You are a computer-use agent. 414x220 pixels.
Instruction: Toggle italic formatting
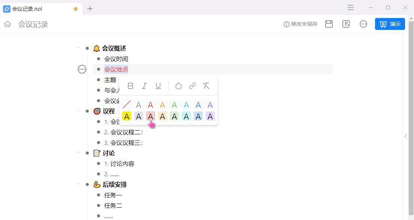pos(144,86)
